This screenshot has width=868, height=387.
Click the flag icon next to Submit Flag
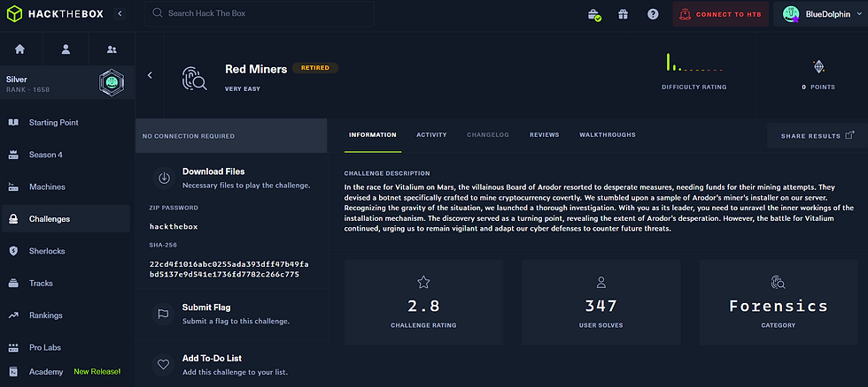[x=163, y=314]
